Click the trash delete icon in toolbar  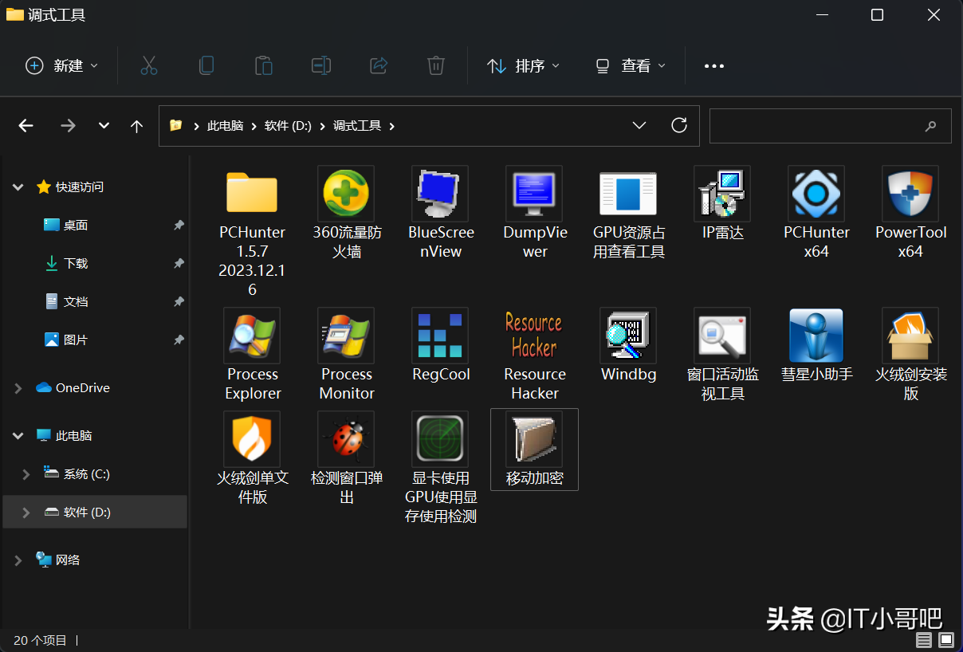(x=435, y=65)
